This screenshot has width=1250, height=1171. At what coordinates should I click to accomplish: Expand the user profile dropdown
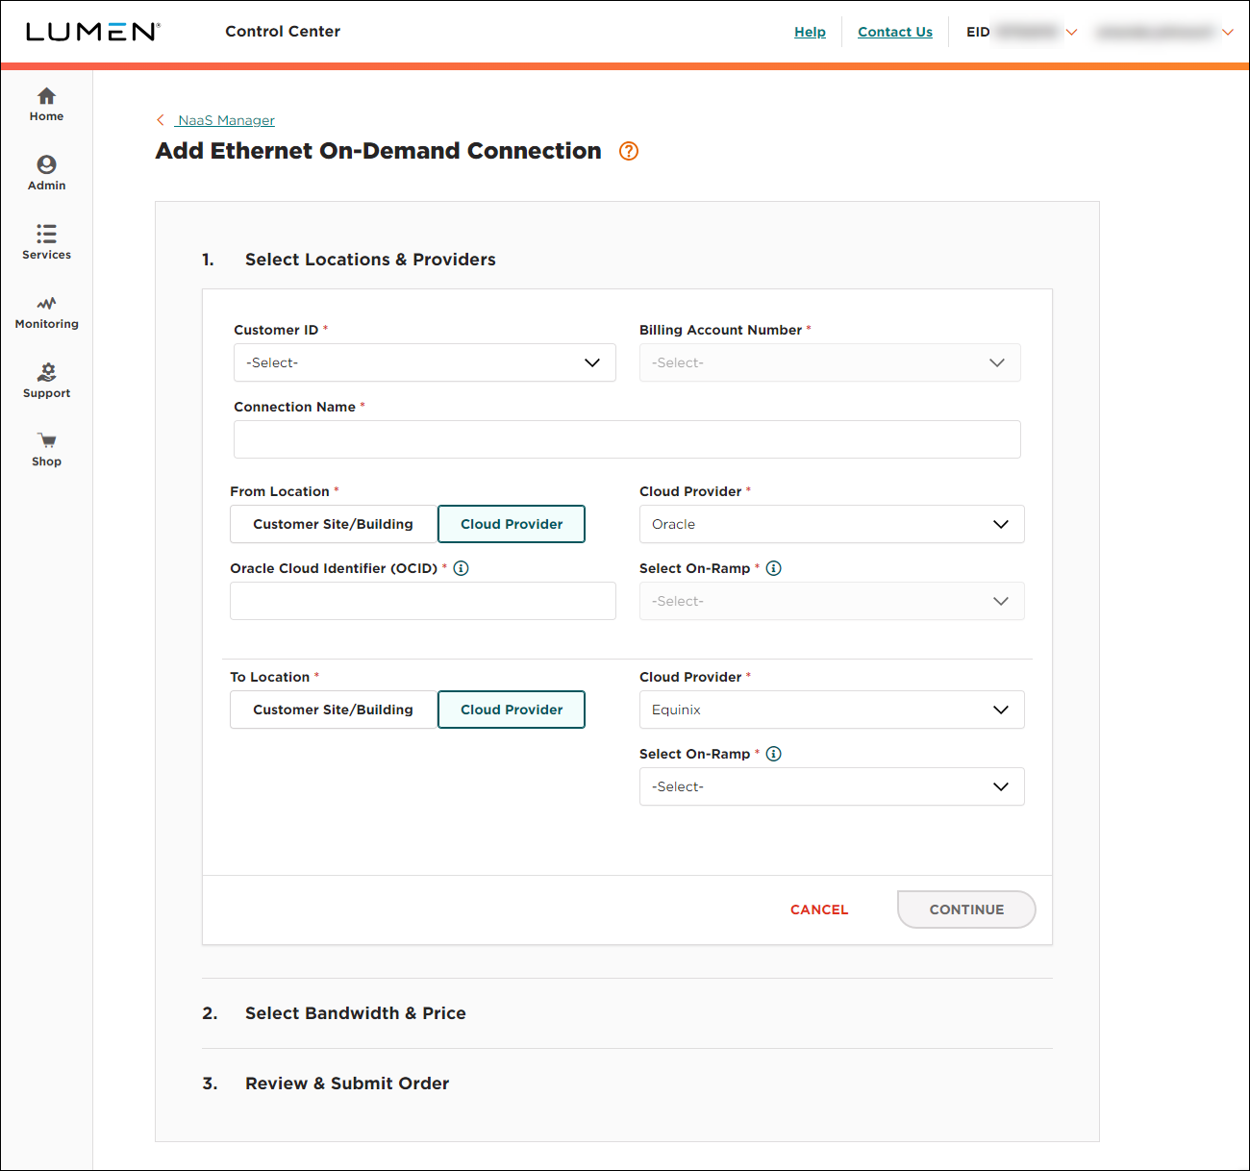(x=1228, y=32)
